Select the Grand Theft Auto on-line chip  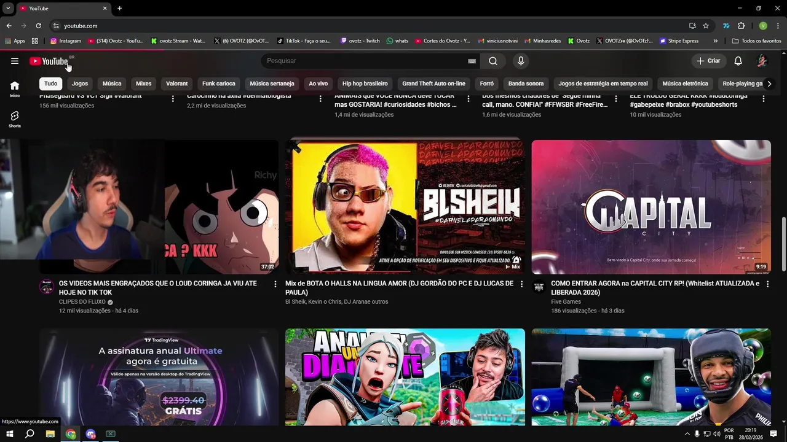[x=434, y=83]
